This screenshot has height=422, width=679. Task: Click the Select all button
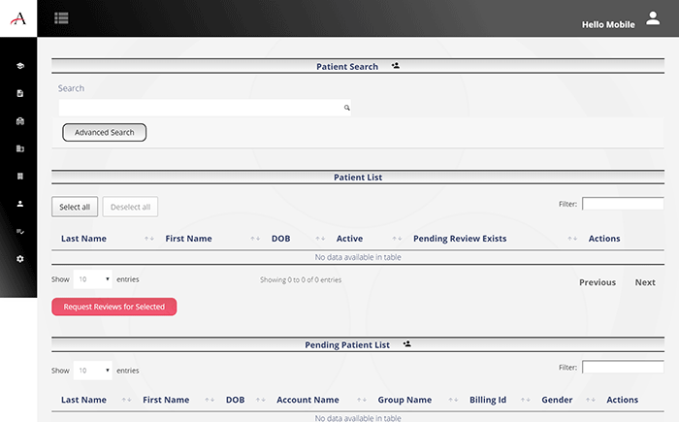75,207
